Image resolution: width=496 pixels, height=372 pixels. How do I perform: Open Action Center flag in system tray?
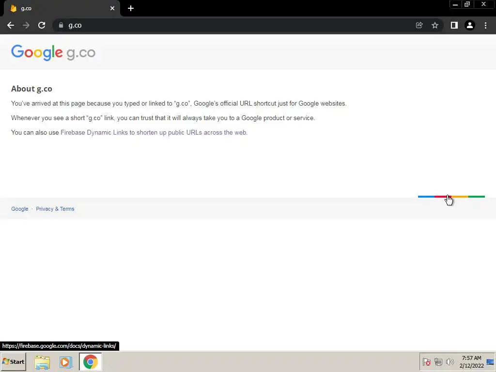click(426, 362)
